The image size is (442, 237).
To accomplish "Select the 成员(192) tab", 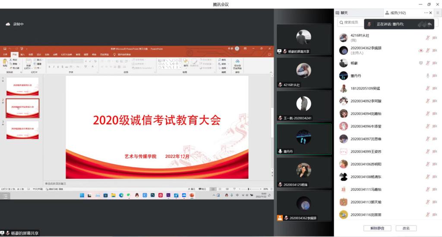I will [x=395, y=13].
